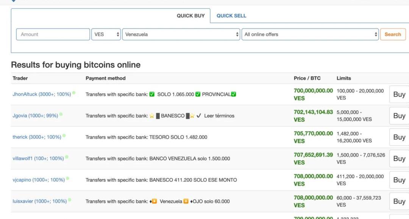Click Buy on the BANCO VENEZUELA offer
This screenshot has width=409, height=219.
click(x=399, y=158)
